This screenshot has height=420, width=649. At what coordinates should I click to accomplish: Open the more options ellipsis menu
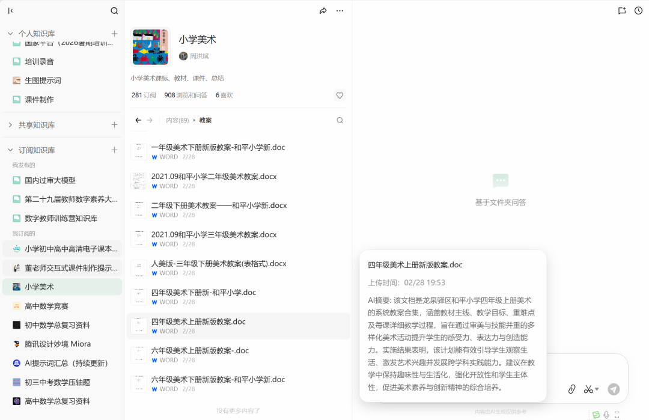pos(340,11)
